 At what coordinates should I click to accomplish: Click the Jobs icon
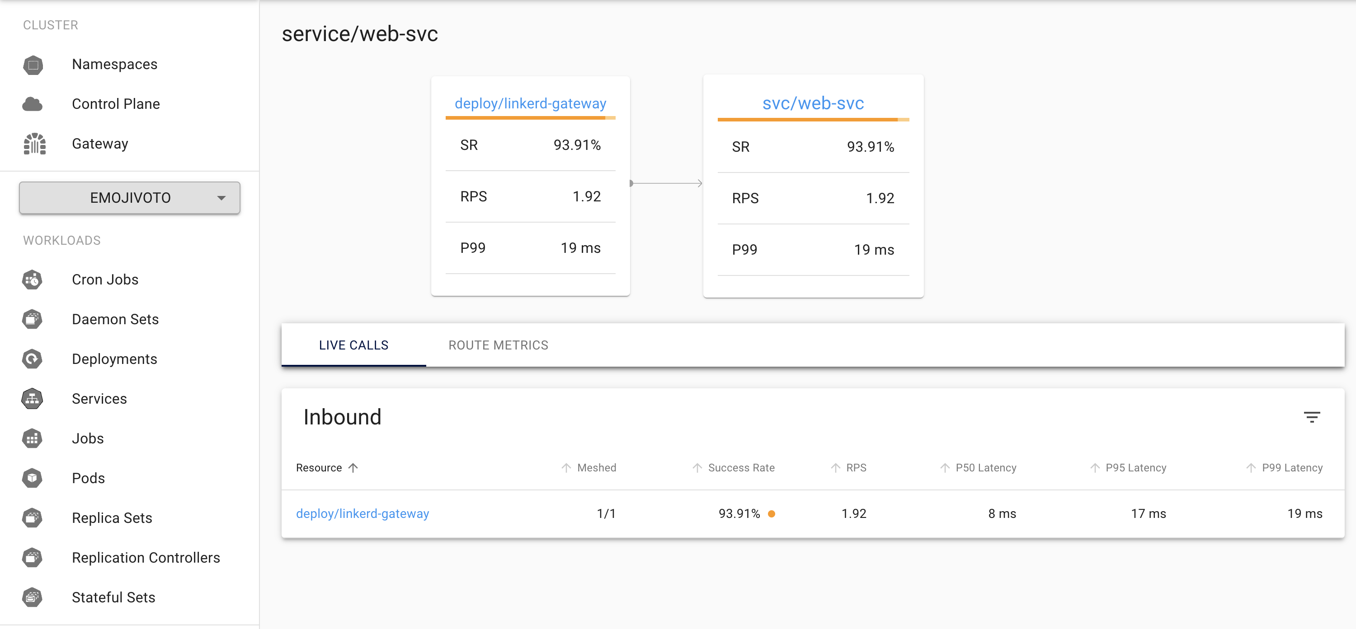click(33, 438)
